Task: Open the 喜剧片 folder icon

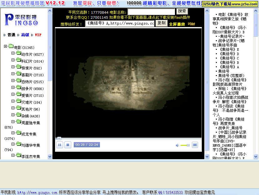Action: (x=19, y=74)
